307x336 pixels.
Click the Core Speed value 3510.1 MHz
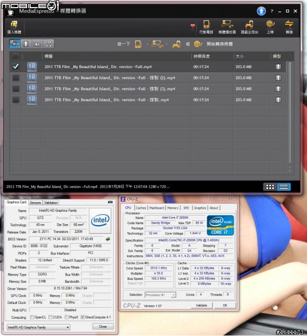tap(158, 268)
